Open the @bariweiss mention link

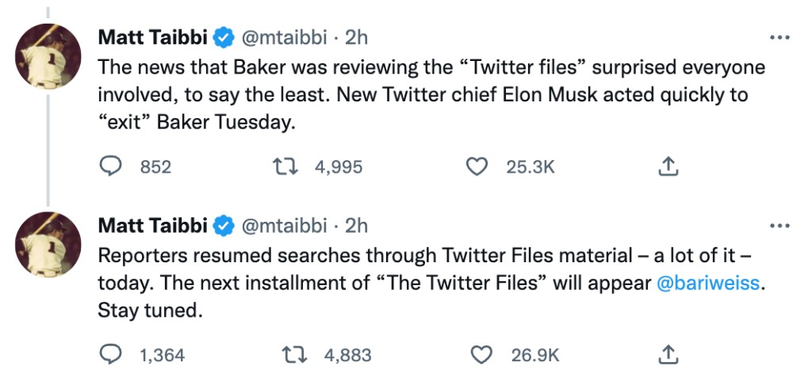(x=706, y=283)
